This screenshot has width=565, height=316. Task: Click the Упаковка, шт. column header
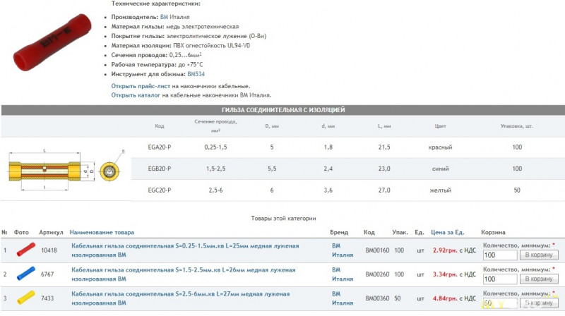point(517,126)
